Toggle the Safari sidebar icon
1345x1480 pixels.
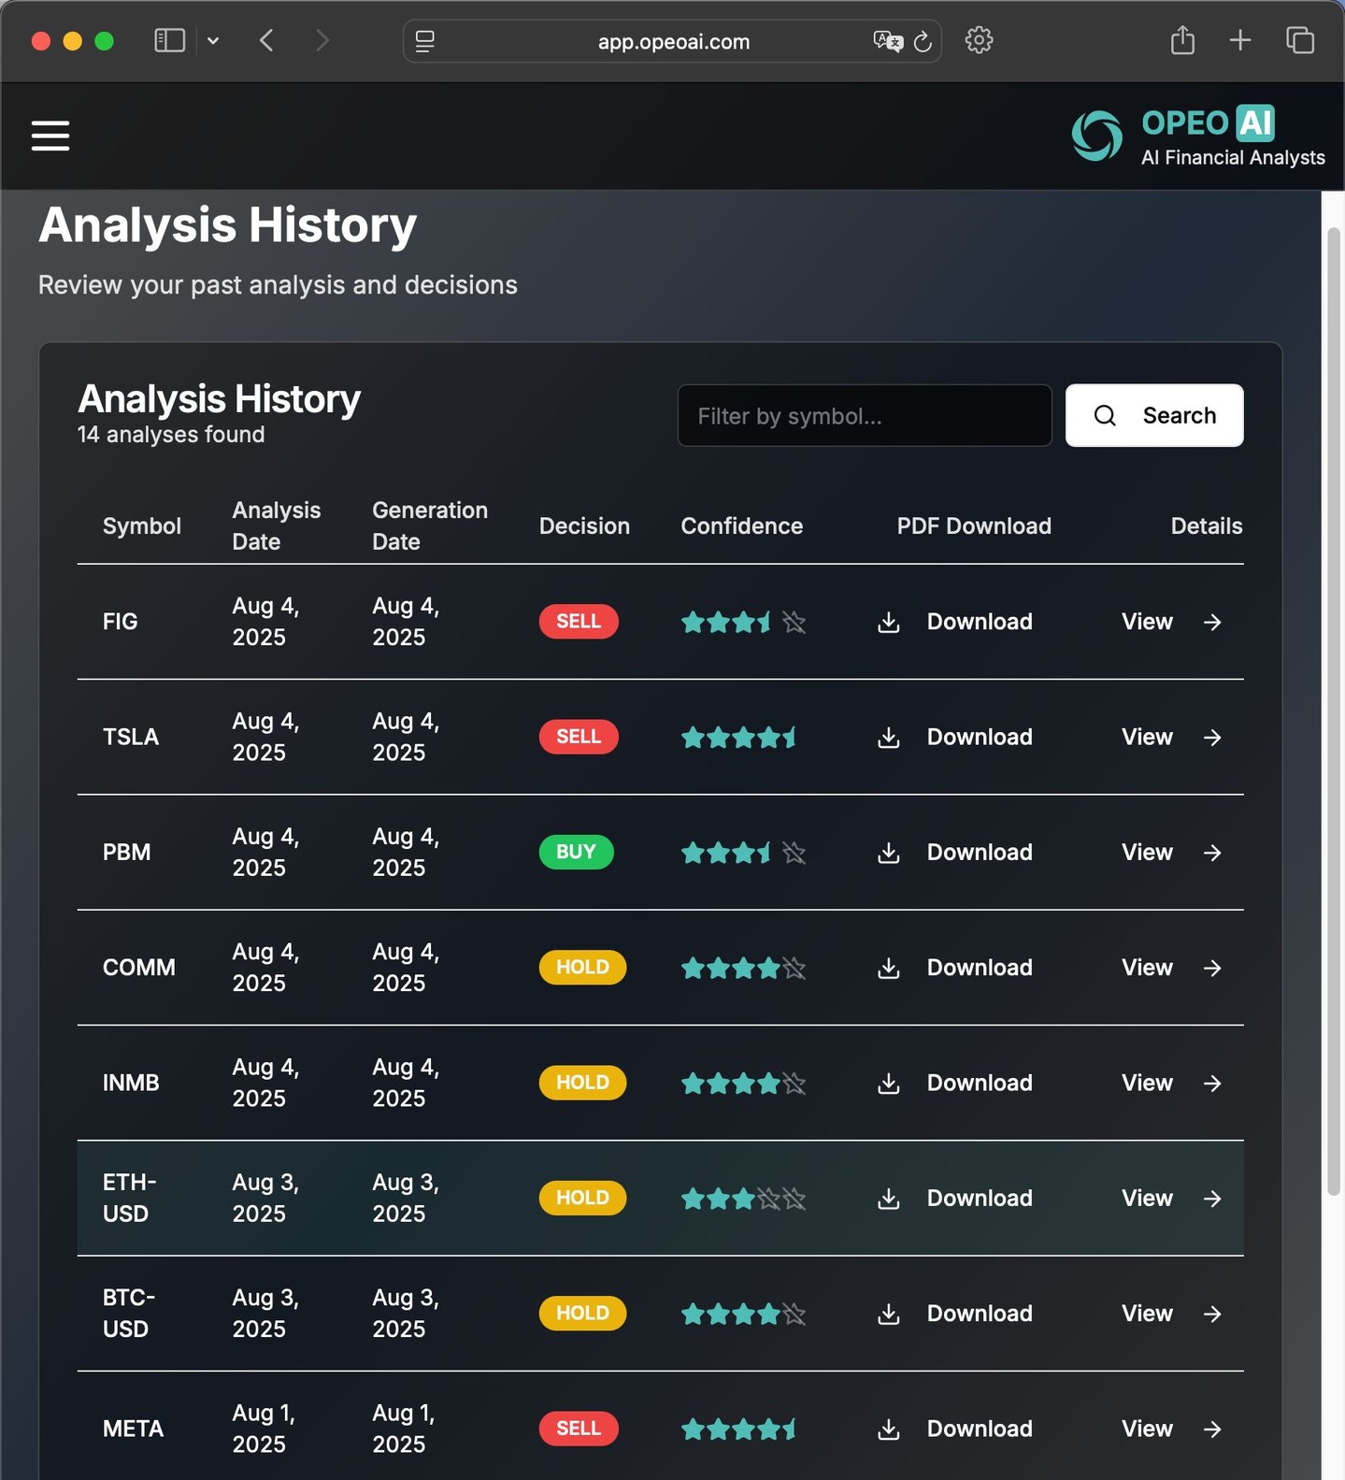click(x=169, y=40)
